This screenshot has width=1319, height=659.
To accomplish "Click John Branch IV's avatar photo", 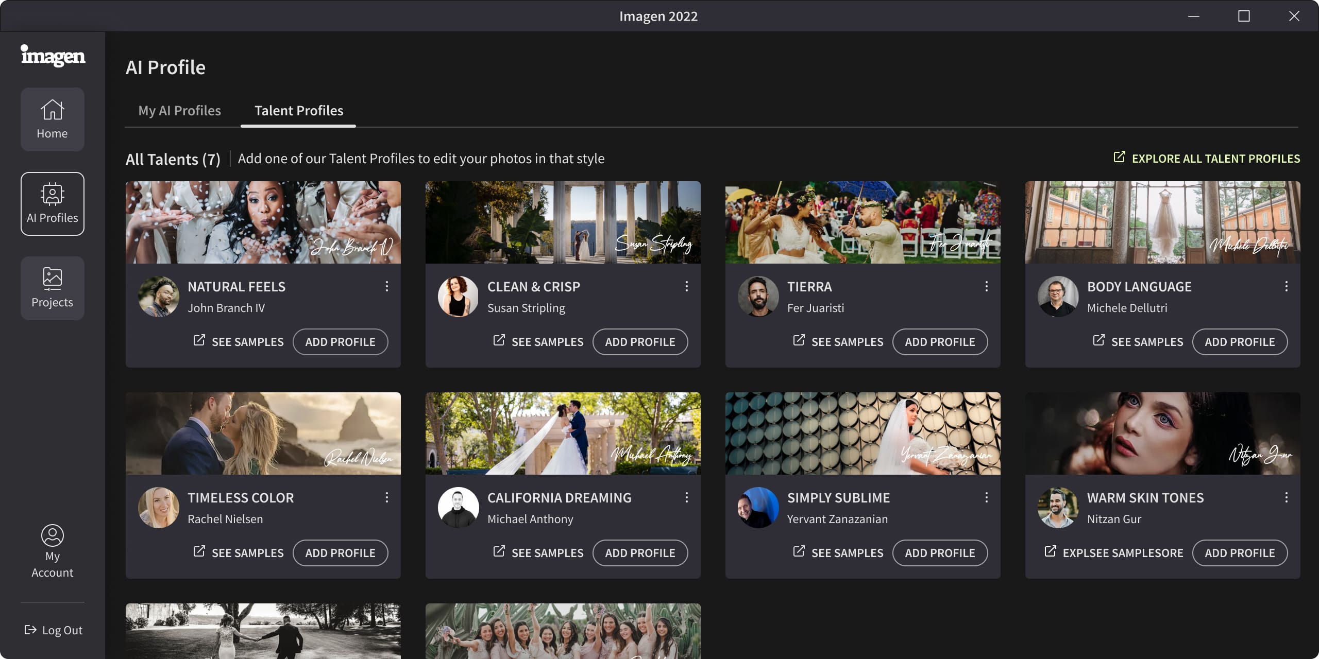I will point(158,297).
